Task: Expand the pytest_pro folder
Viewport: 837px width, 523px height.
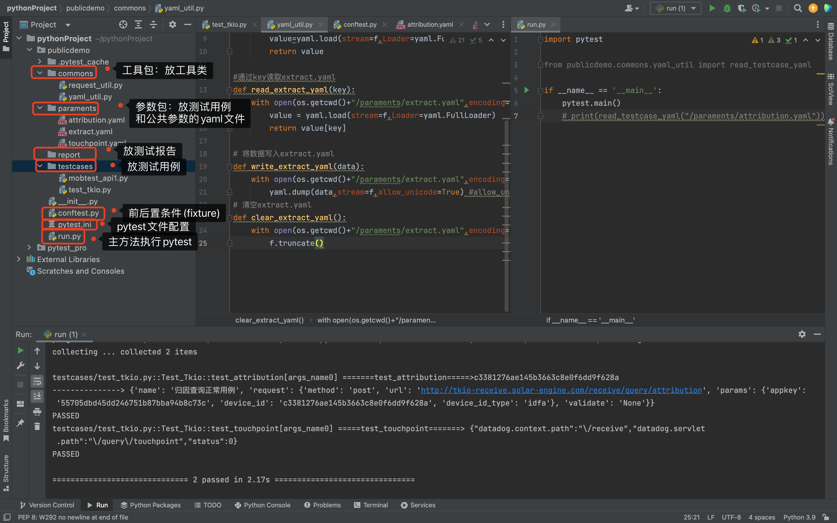Action: (29, 248)
